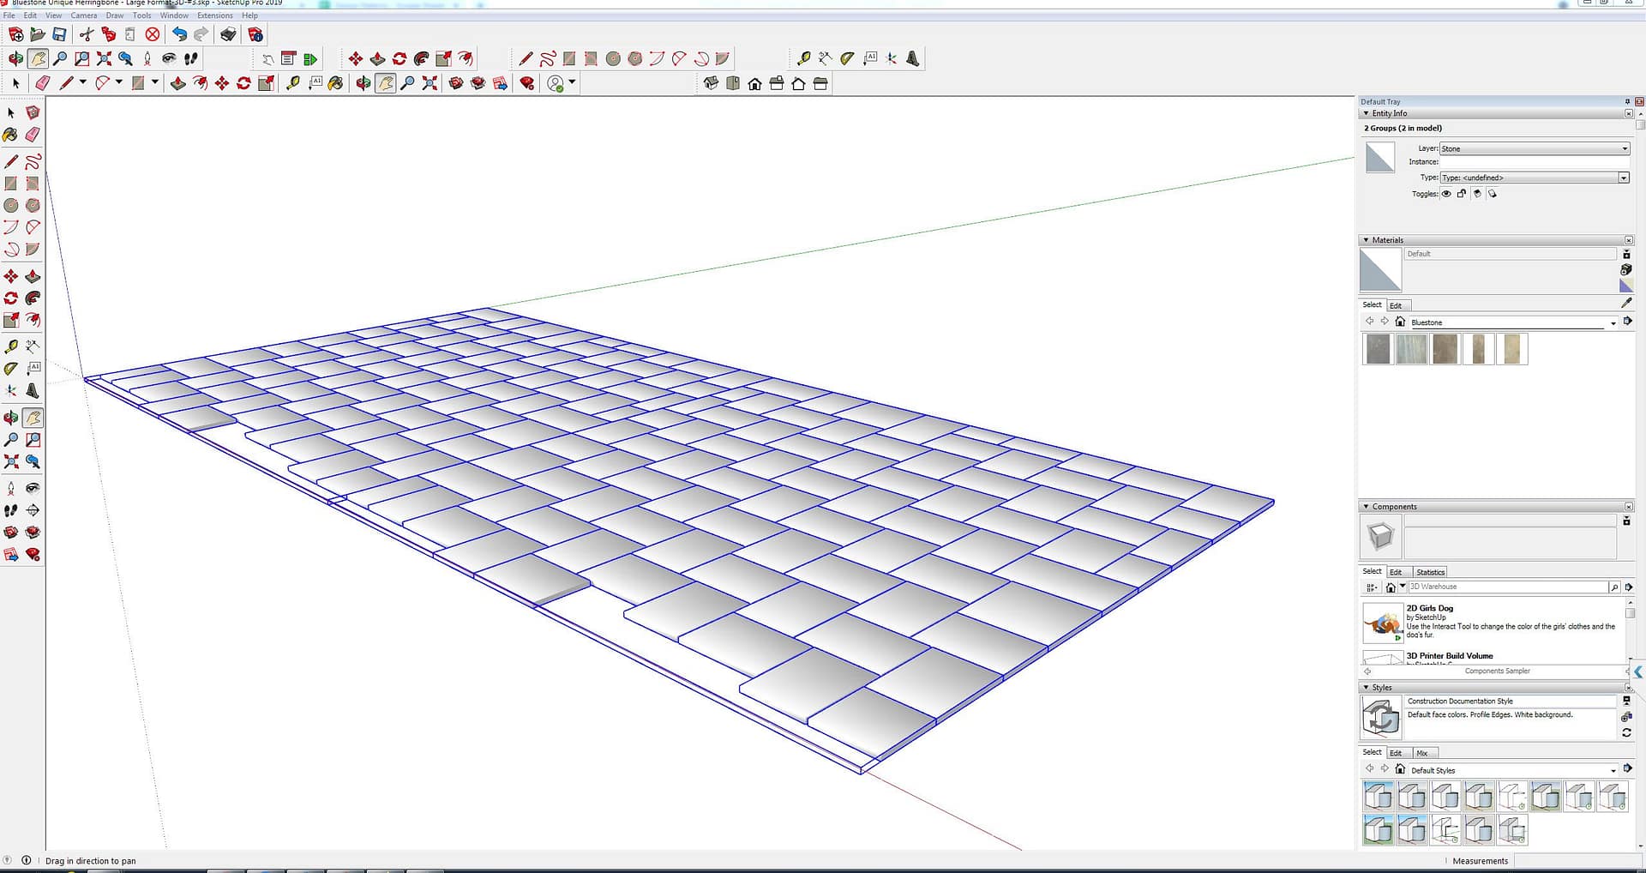Image resolution: width=1646 pixels, height=873 pixels.
Task: Click the magnifier search icon in Components
Action: click(1614, 587)
